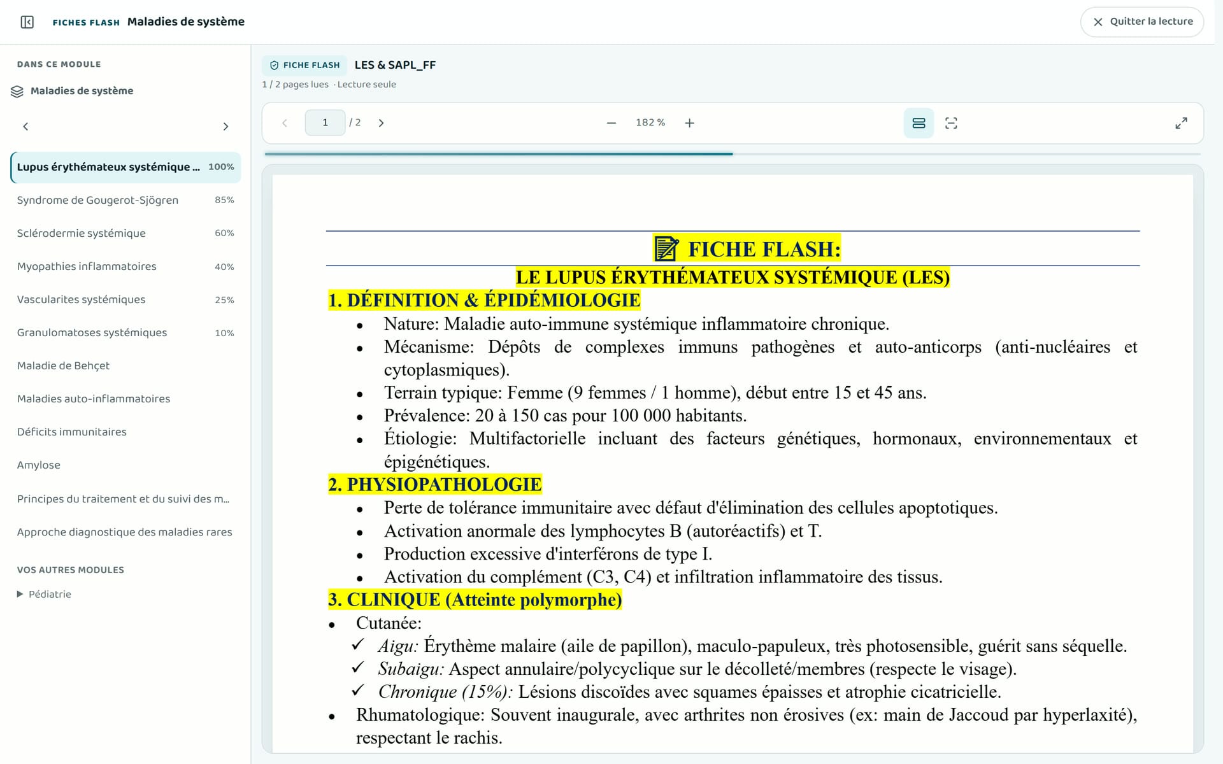1223x764 pixels.
Task: Expand the Pédiatrie module
Action: click(x=44, y=594)
